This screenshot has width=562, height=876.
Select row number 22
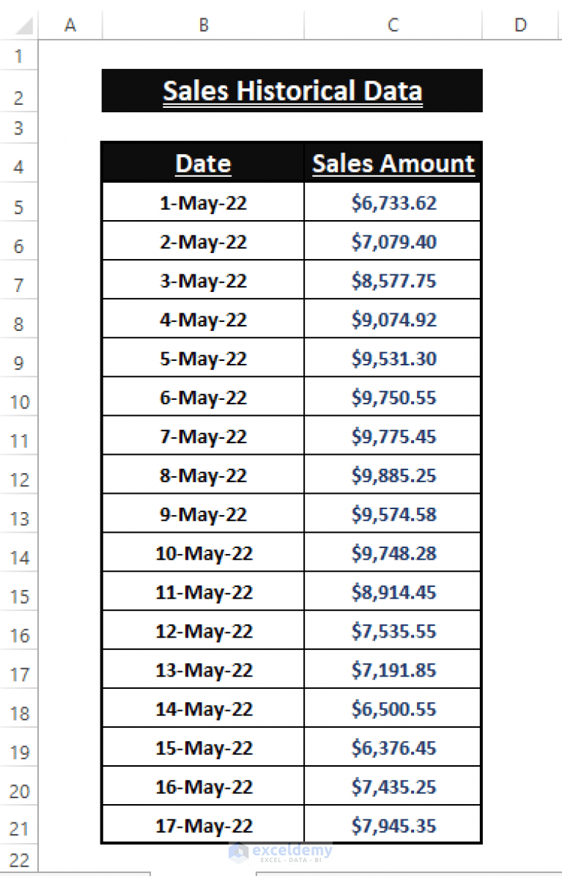18,861
